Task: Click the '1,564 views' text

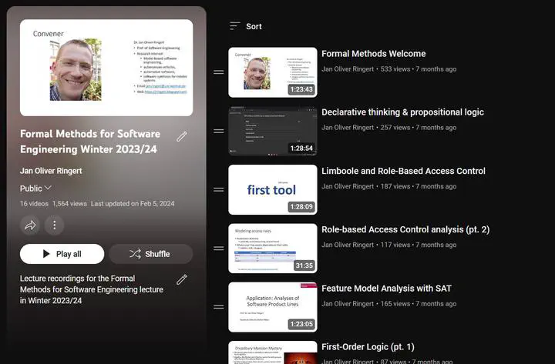Action: click(x=69, y=204)
